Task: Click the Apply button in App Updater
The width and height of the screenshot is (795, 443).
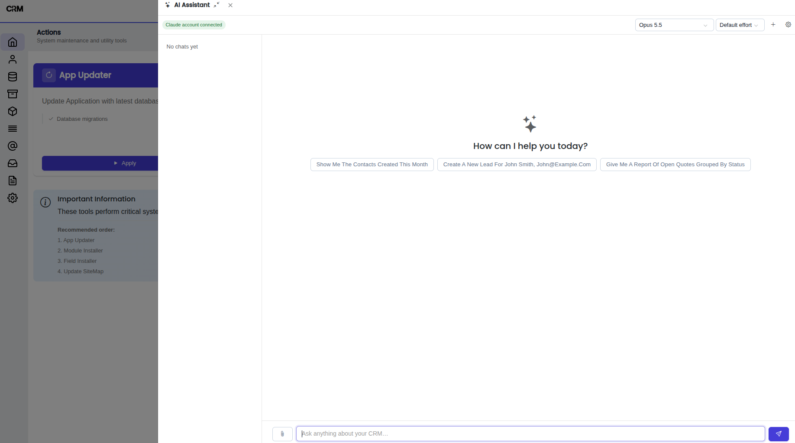Action: [x=100, y=163]
